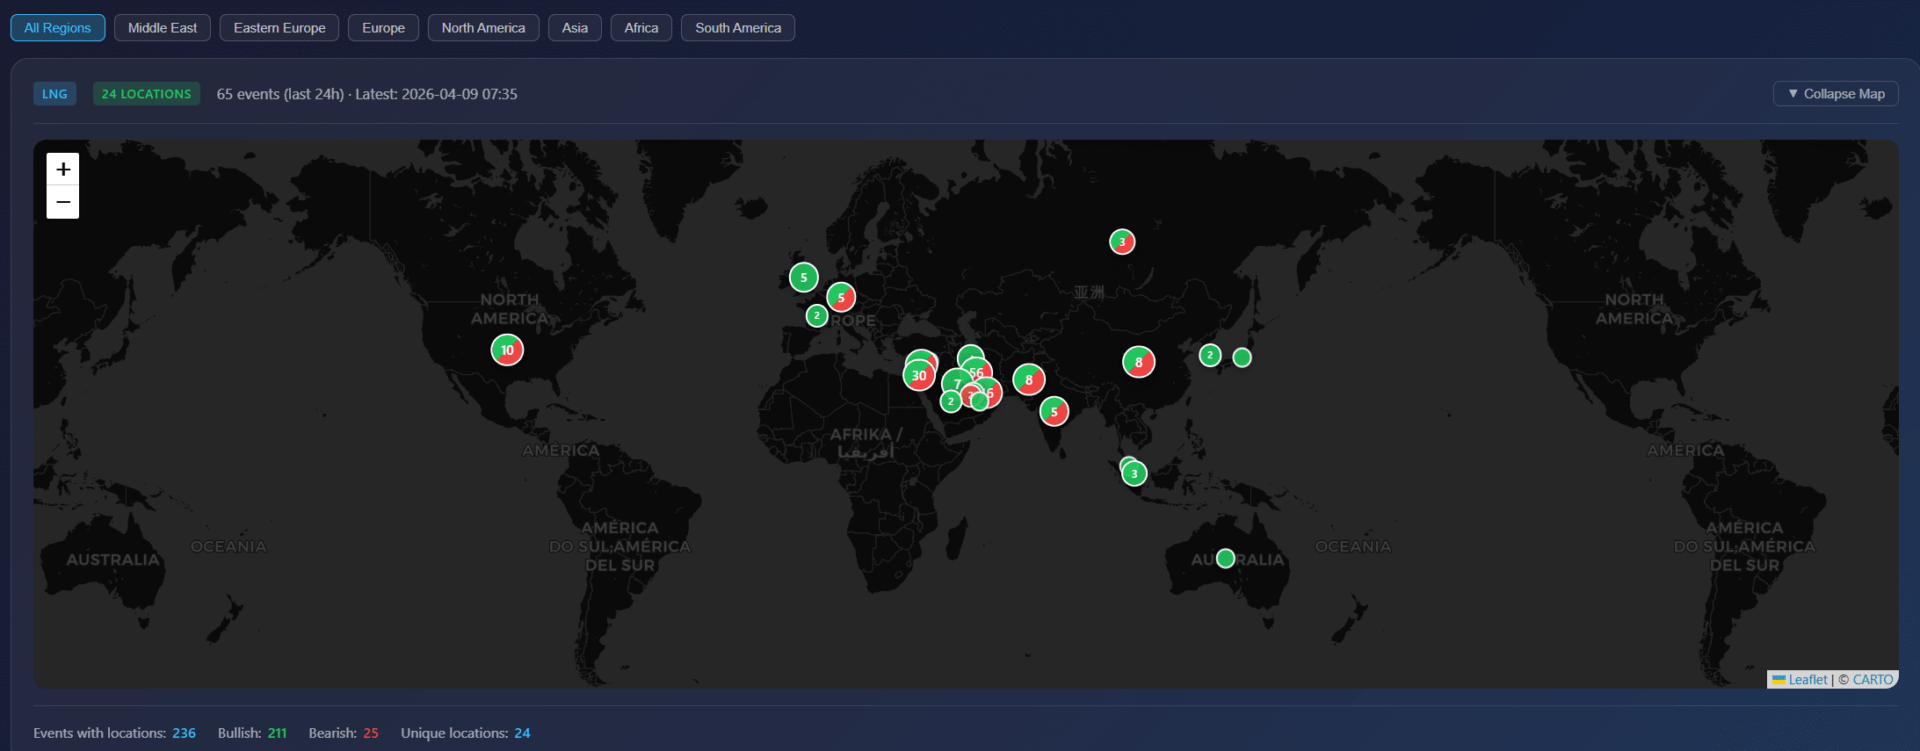Select the 2-event marker over France
The height and width of the screenshot is (751, 1920).
tap(817, 315)
